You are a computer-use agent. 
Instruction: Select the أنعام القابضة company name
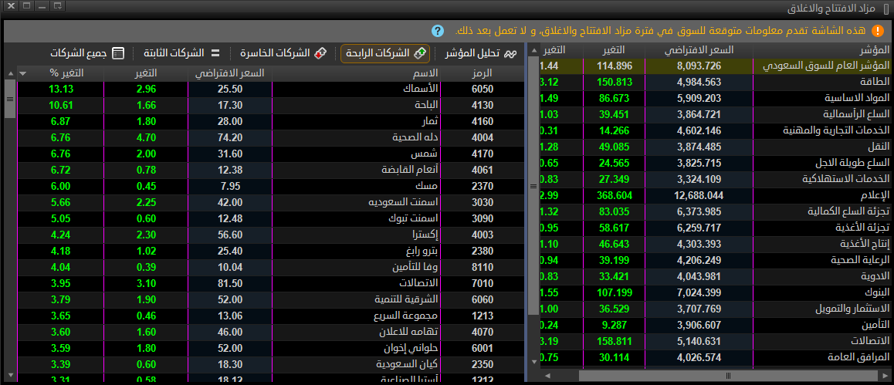pyautogui.click(x=410, y=170)
